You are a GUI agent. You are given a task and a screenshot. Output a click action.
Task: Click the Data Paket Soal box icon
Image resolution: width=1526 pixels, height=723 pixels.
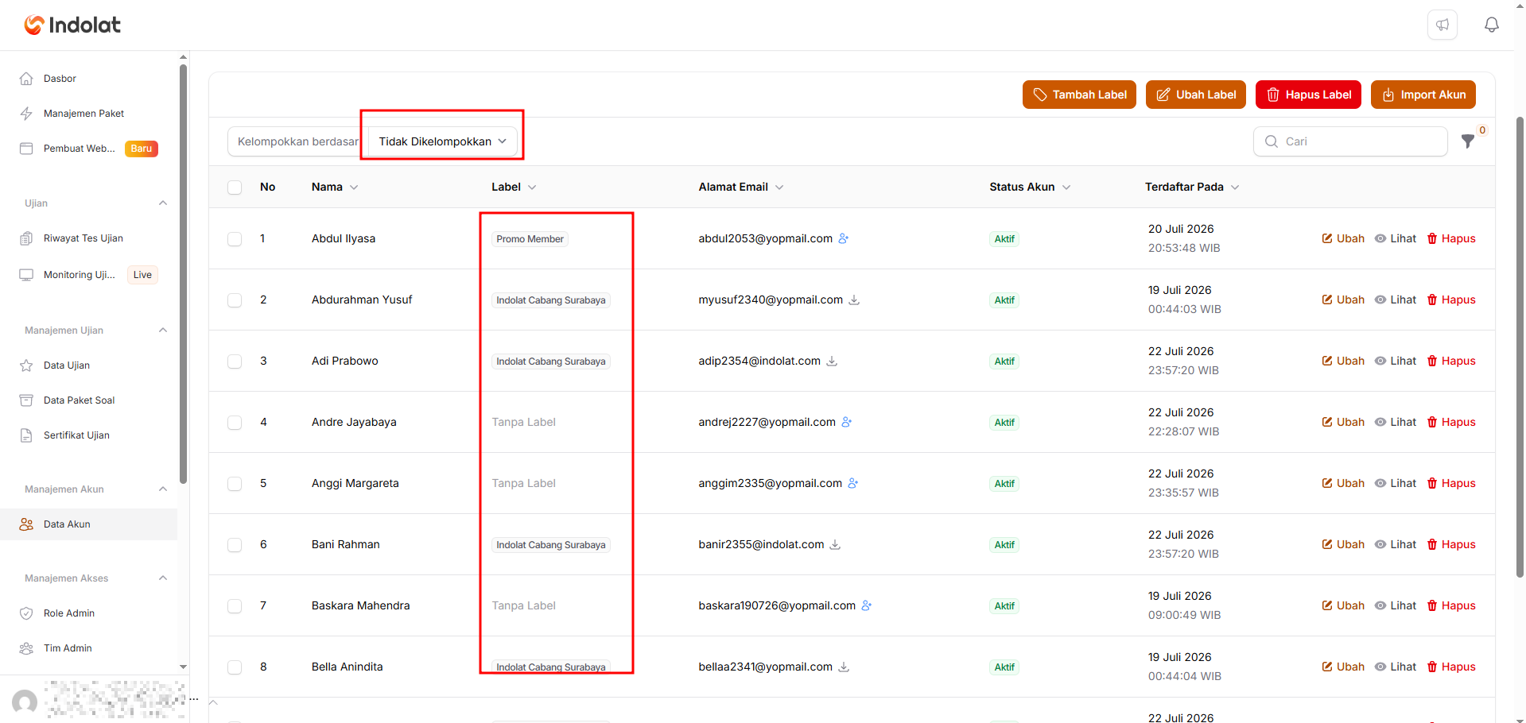coord(26,400)
